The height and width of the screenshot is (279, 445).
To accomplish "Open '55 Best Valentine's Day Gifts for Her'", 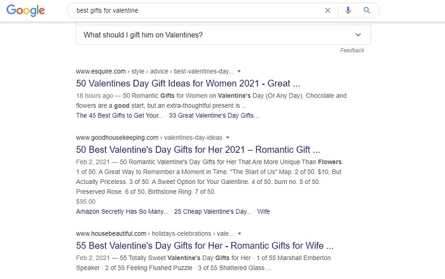I will pyautogui.click(x=205, y=245).
